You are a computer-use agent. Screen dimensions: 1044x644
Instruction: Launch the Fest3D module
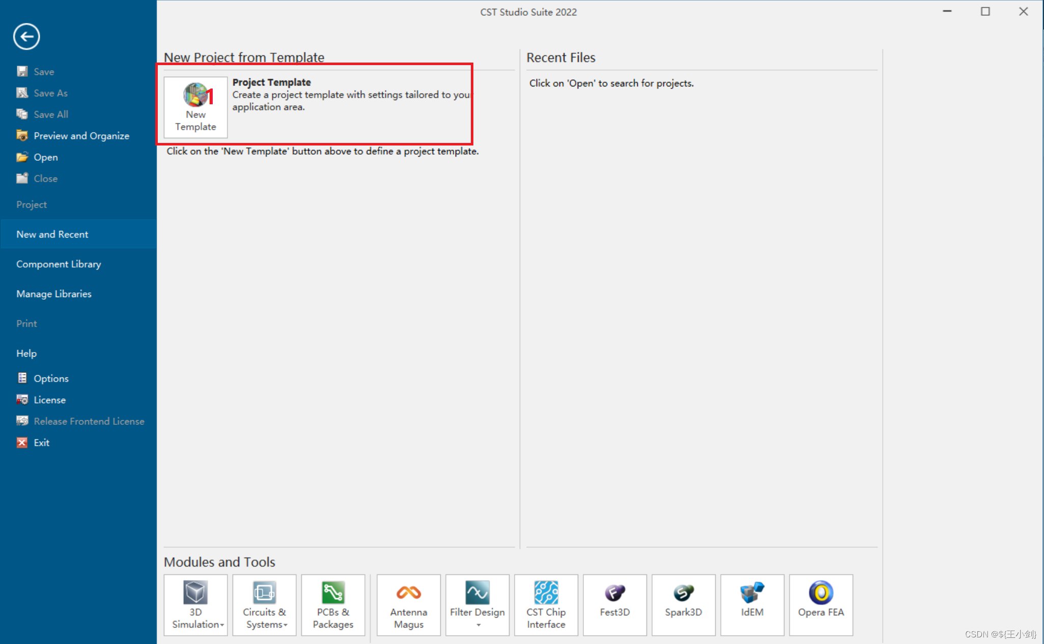pos(614,604)
